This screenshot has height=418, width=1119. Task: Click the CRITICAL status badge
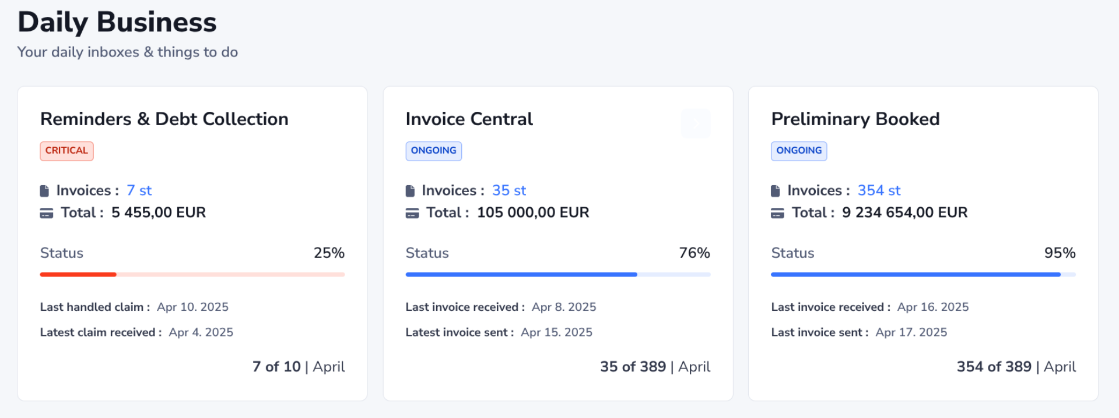(x=66, y=151)
